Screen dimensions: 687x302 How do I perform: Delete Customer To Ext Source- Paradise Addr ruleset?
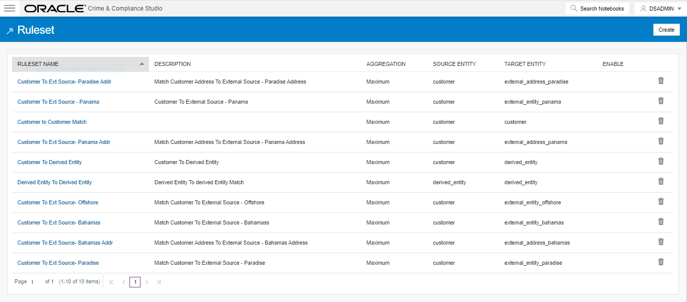[661, 81]
